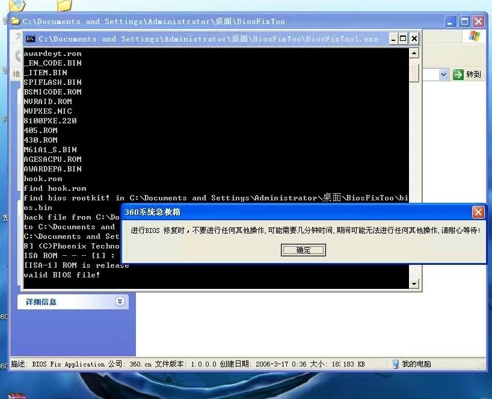Click the 'AWARDEPA.BIN' console line
The image size is (492, 399).
click(53, 169)
